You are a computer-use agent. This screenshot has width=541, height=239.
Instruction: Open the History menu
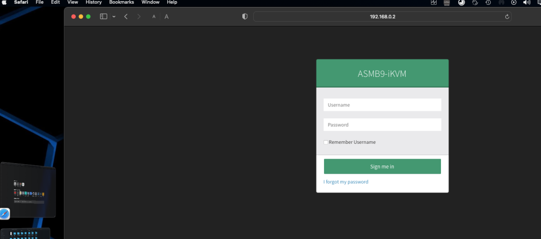click(94, 2)
